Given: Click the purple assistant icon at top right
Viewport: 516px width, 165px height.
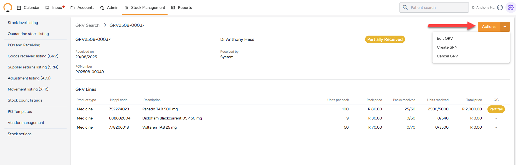Looking at the screenshot, I should 511,7.
